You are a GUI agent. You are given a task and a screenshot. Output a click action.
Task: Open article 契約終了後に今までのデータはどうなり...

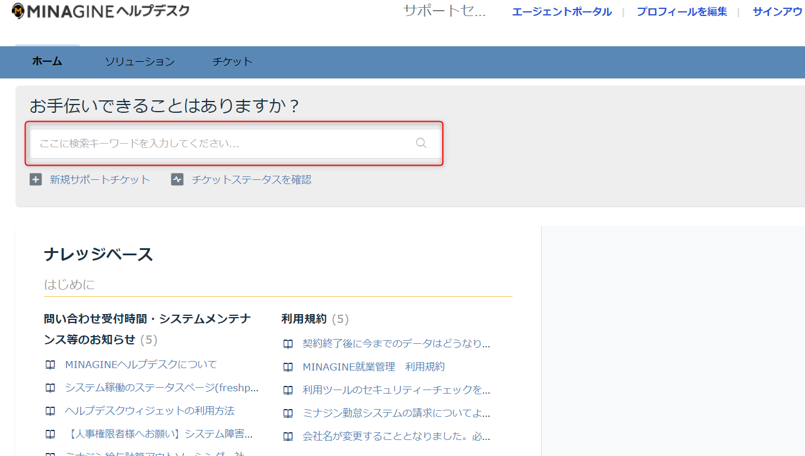(396, 344)
